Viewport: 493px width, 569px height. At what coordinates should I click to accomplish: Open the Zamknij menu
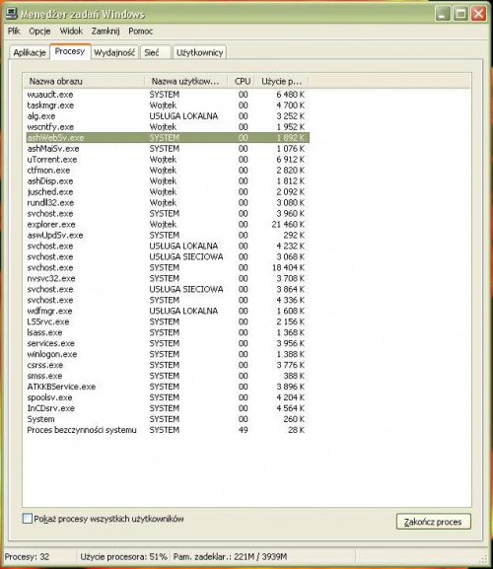(x=106, y=32)
